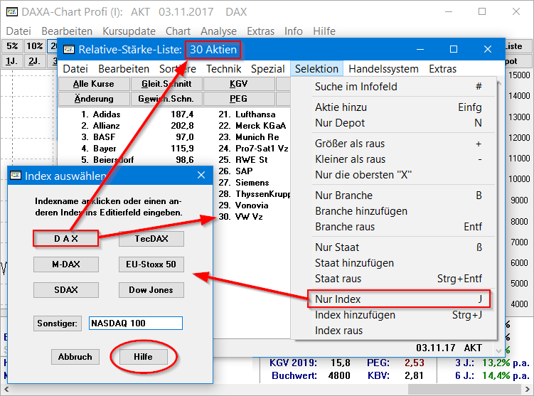Click the Sonstiger button

click(x=58, y=323)
